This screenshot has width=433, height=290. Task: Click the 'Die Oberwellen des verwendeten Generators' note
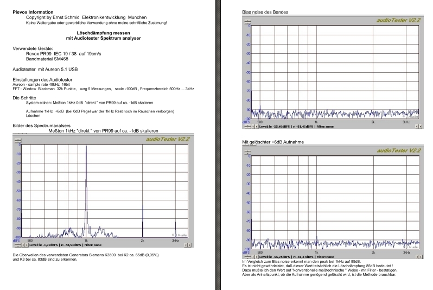click(x=86, y=255)
